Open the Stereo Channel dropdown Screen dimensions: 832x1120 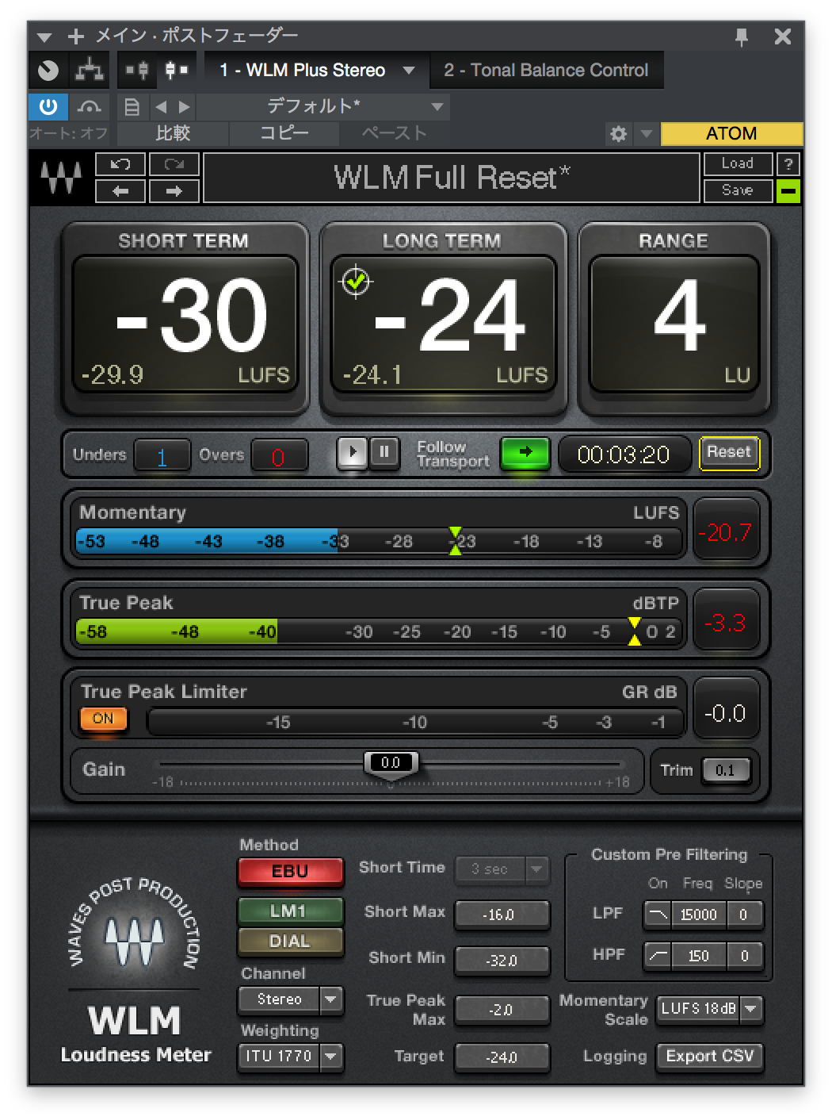290,999
